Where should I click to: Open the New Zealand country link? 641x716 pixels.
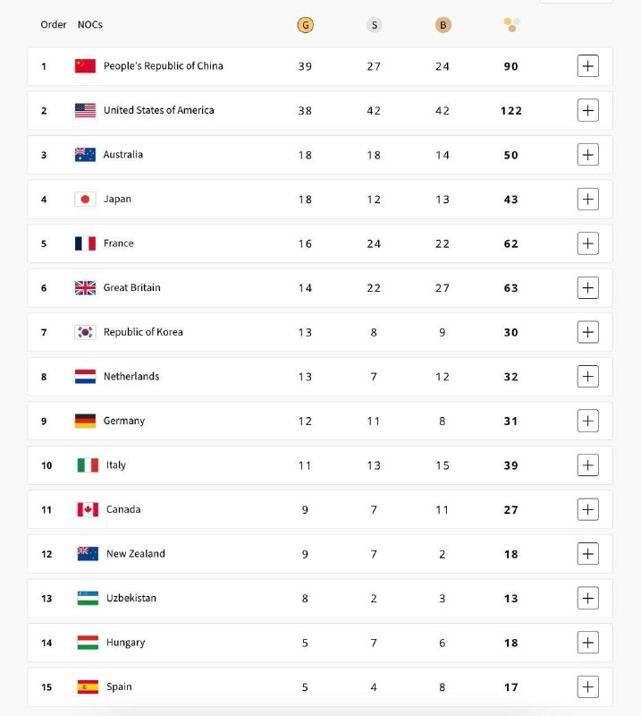tap(136, 554)
